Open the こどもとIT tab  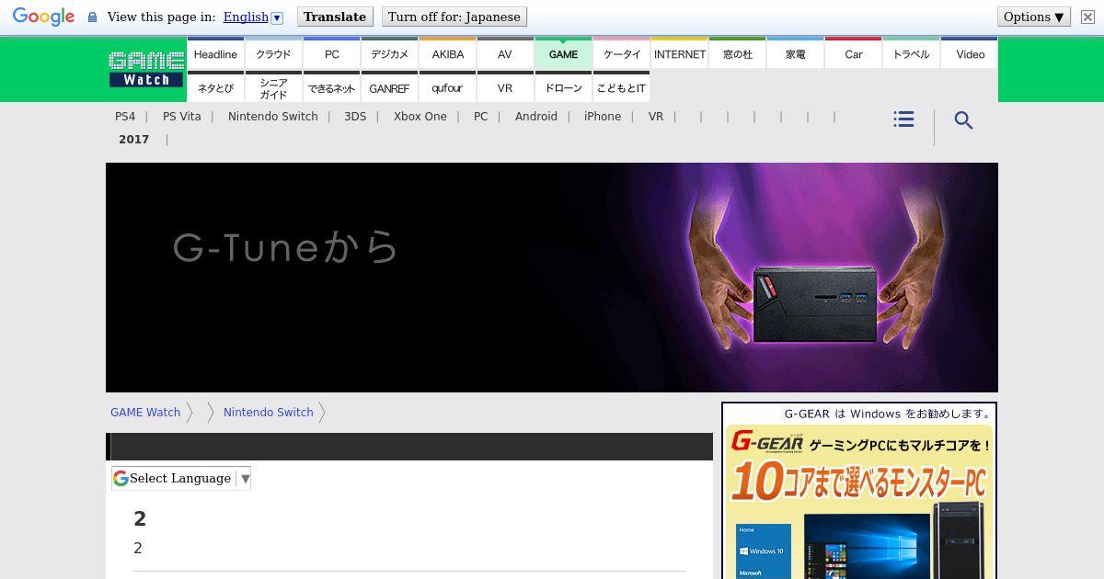pos(621,88)
